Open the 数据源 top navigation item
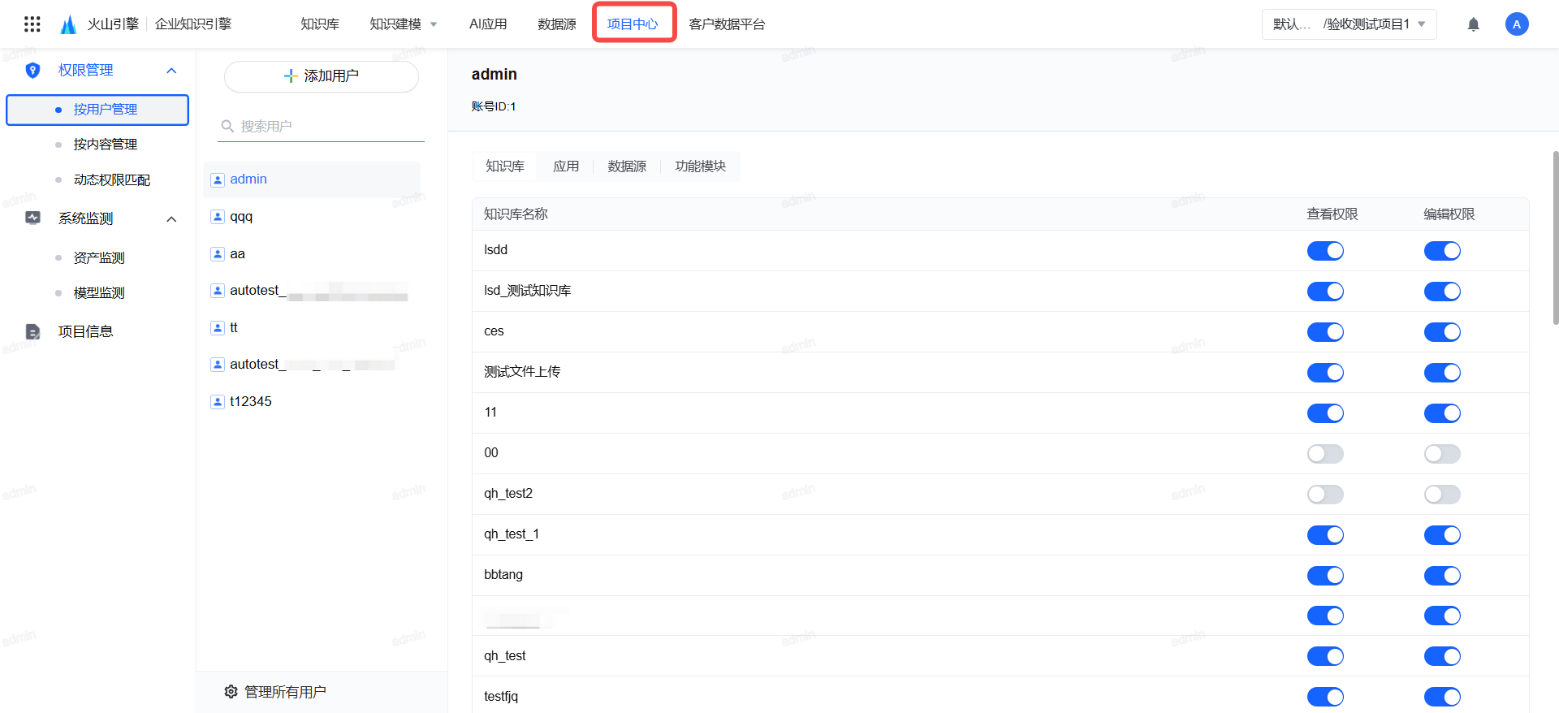Image resolution: width=1559 pixels, height=713 pixels. coord(557,24)
